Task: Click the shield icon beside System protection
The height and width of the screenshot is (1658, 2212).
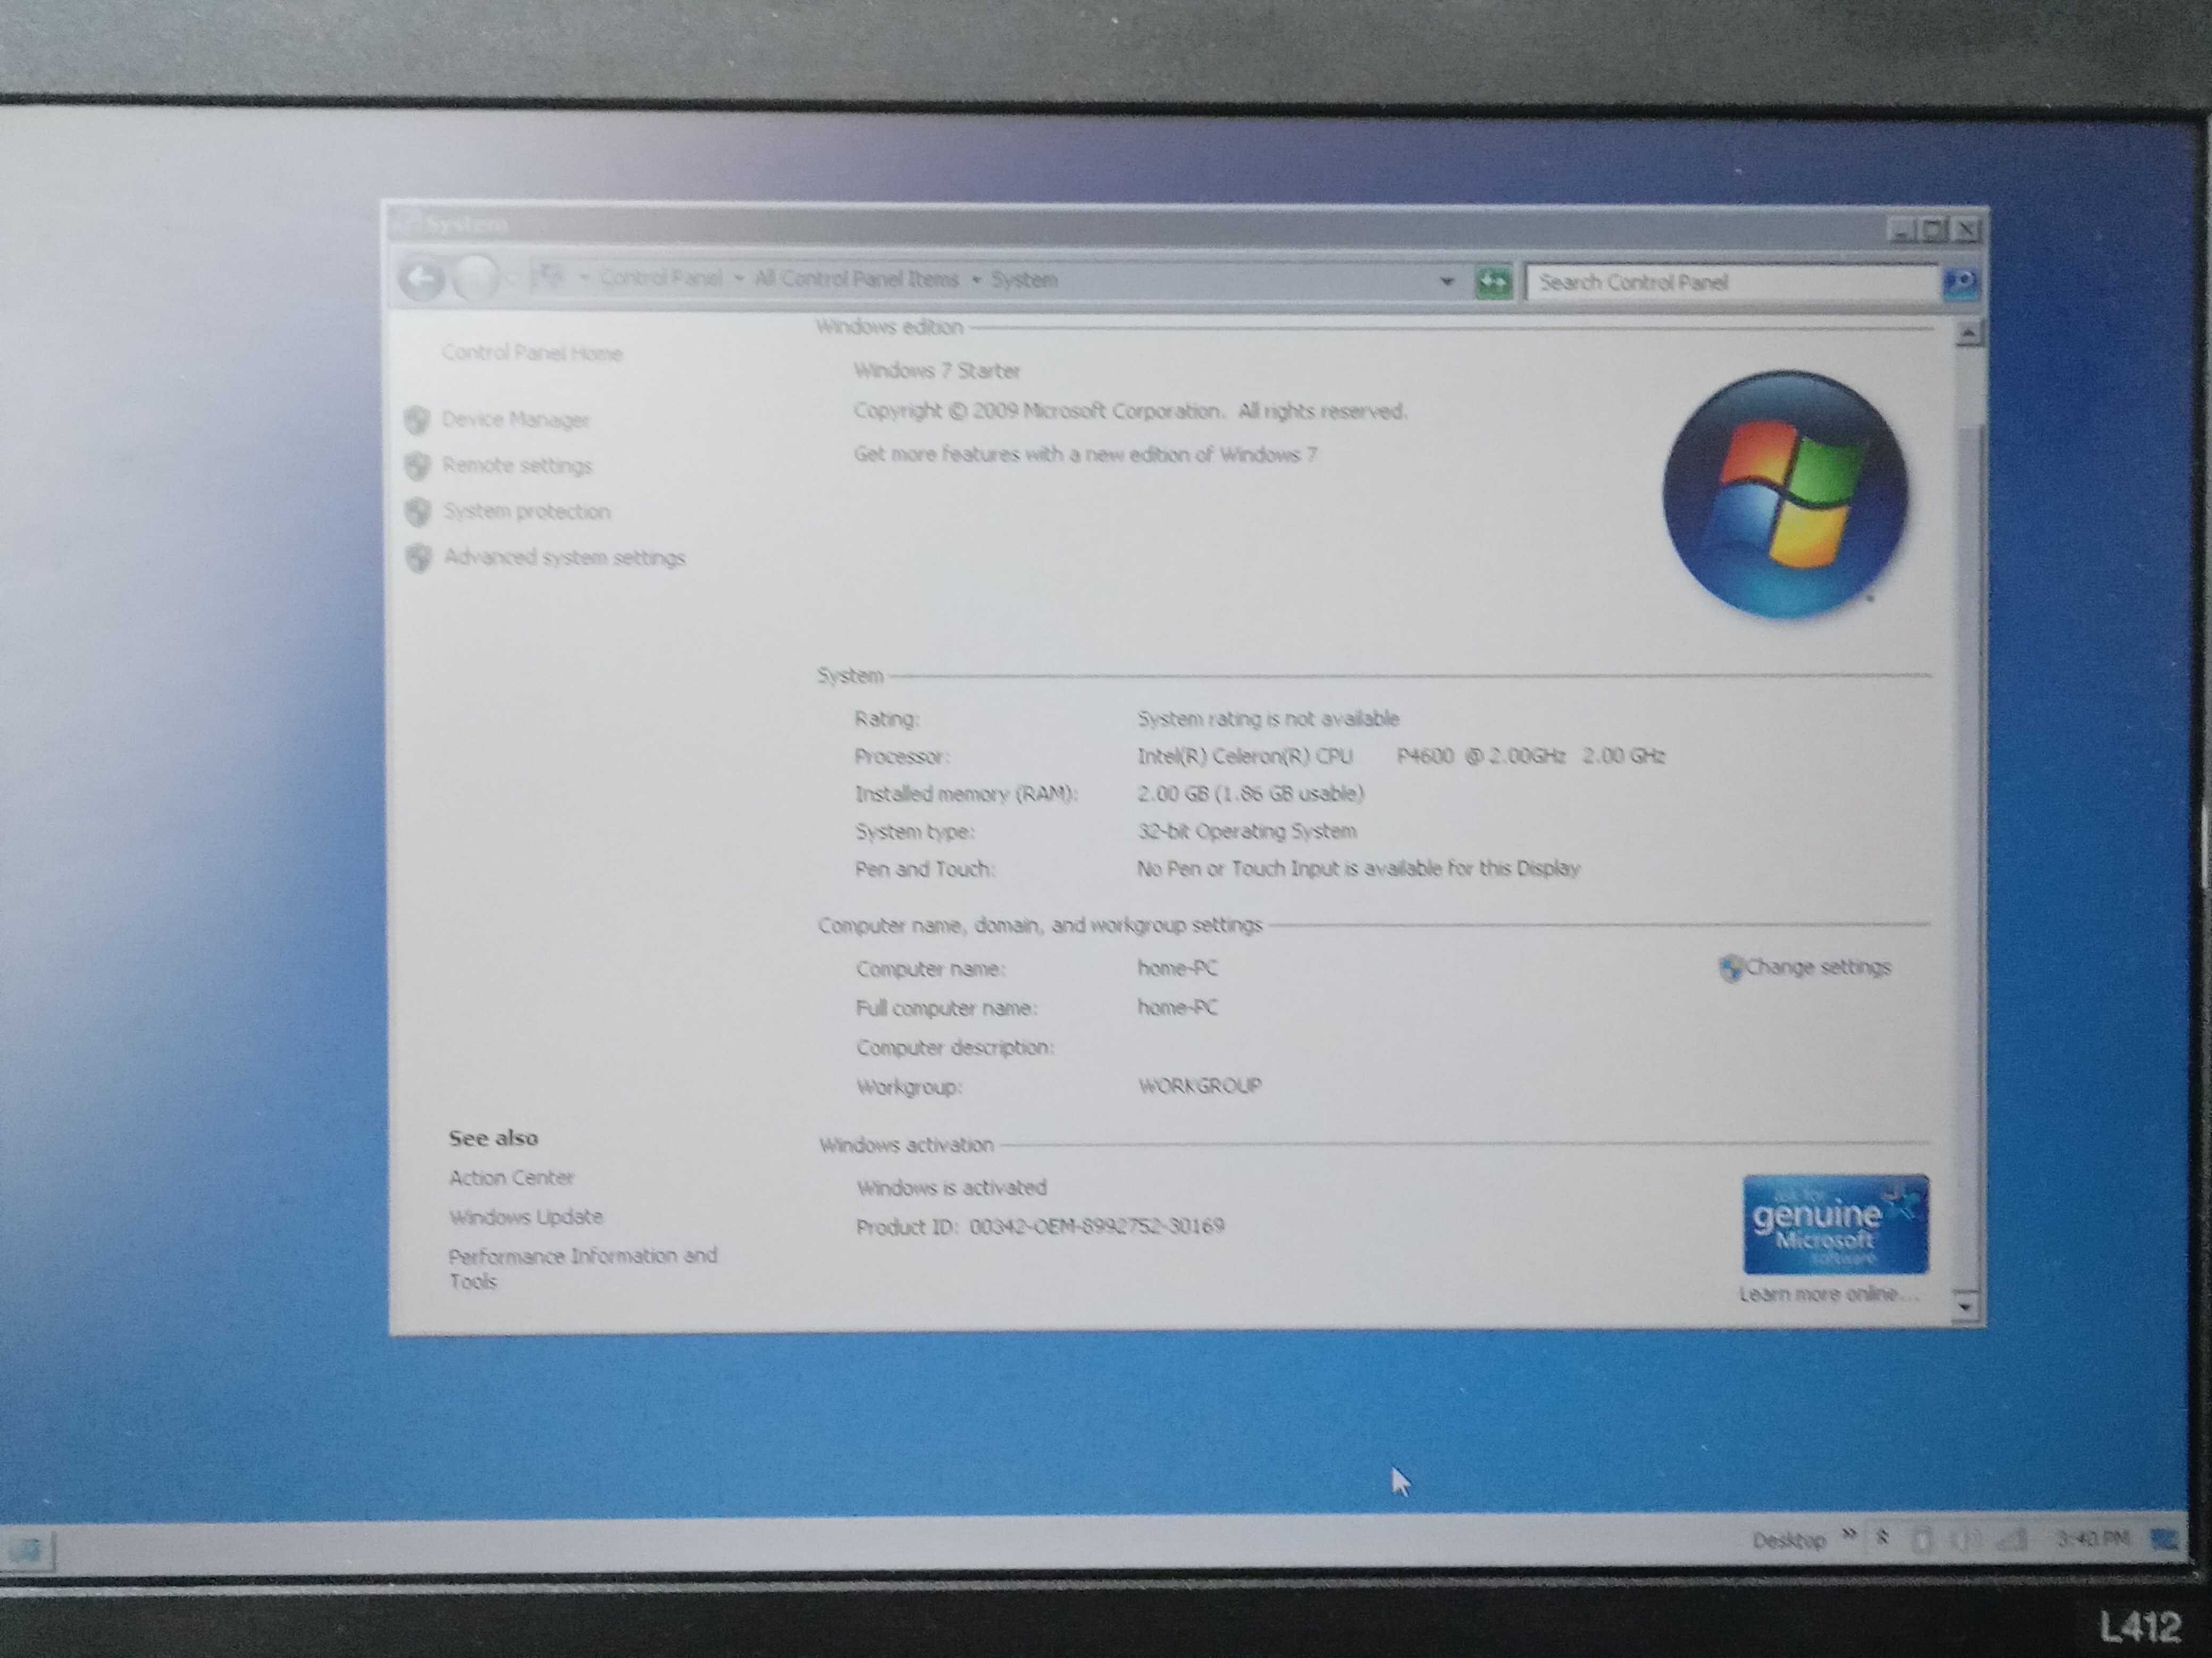Action: pyautogui.click(x=418, y=512)
